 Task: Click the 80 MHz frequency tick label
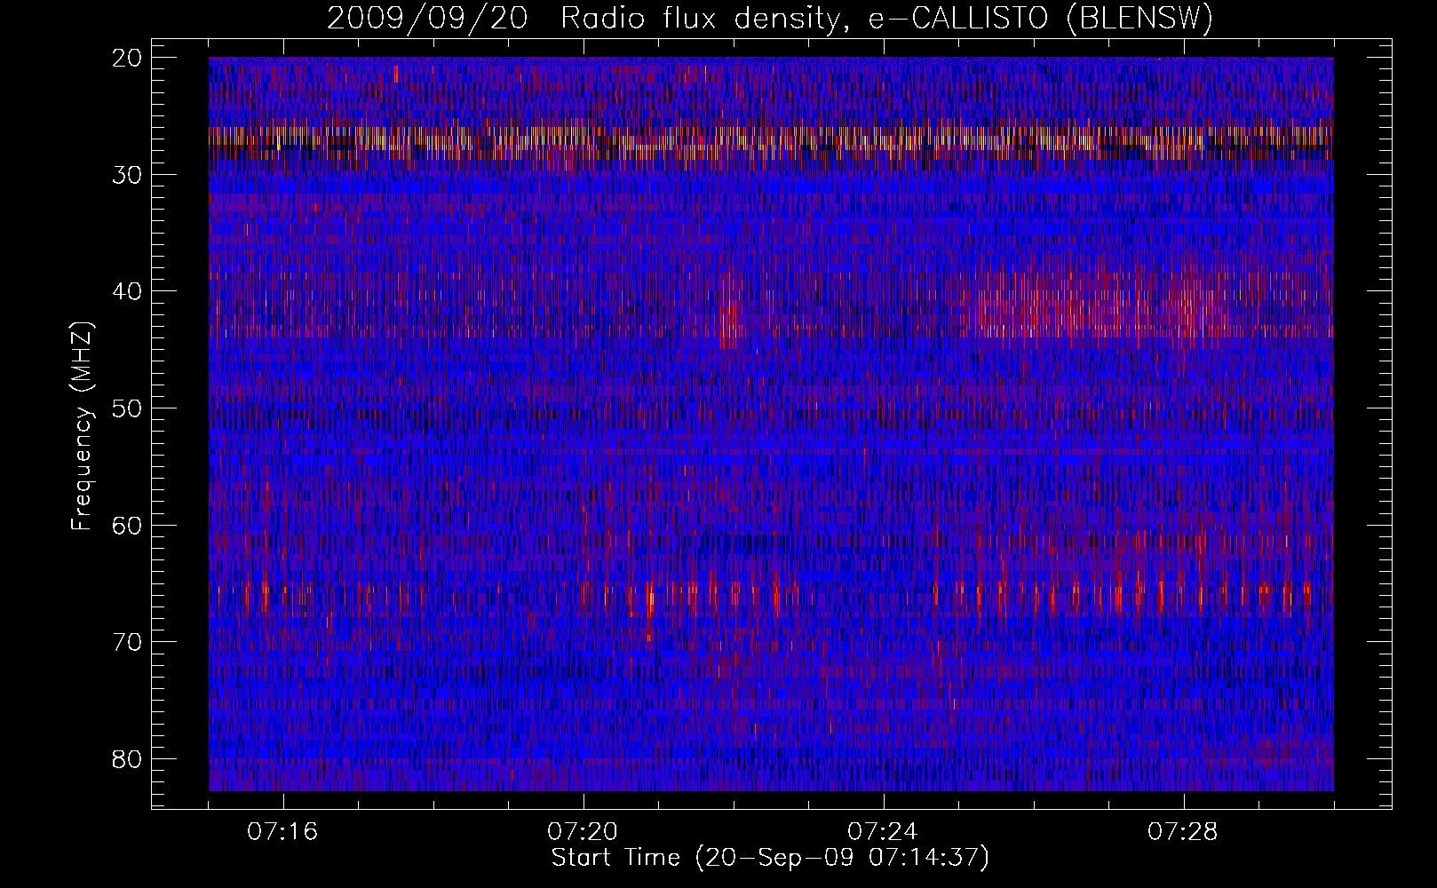[128, 759]
